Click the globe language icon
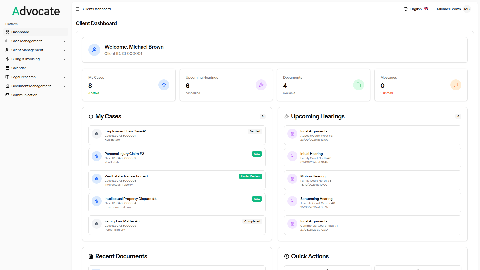This screenshot has width=480, height=270. tap(405, 9)
